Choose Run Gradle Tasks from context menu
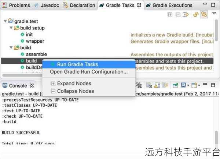220x159 pixels. (x=89, y=64)
